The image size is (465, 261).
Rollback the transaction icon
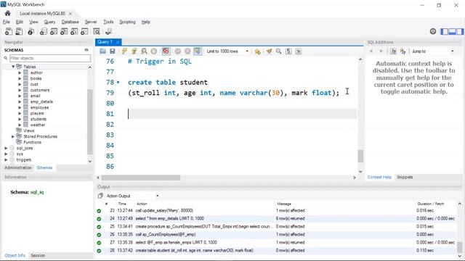(x=187, y=51)
